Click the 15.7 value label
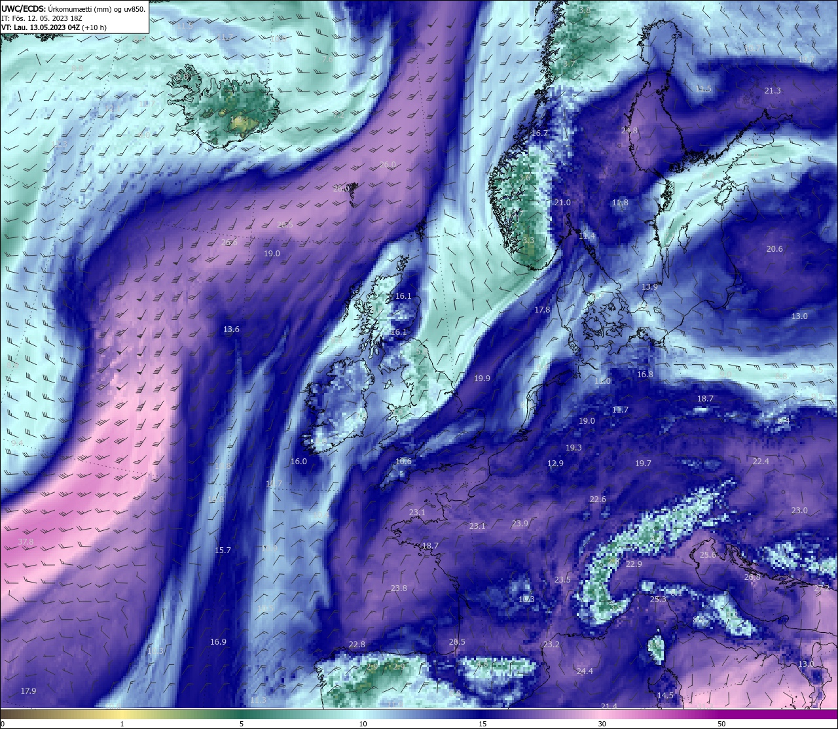The width and height of the screenshot is (838, 729). (223, 550)
